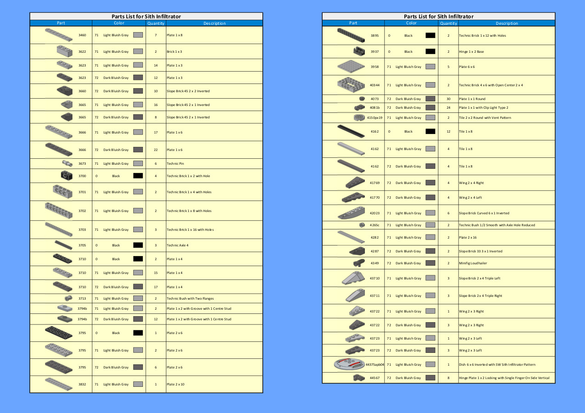Click the Hinge 1 x 2 Base image for 3937
585x413 pixels.
click(359, 51)
